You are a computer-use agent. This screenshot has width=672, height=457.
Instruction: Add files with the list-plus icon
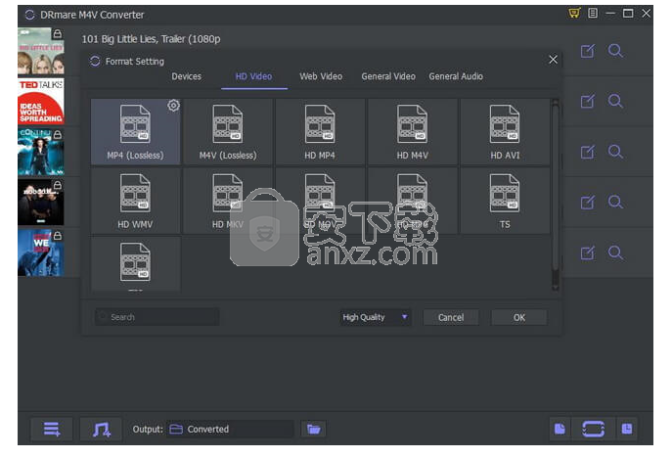pos(52,430)
